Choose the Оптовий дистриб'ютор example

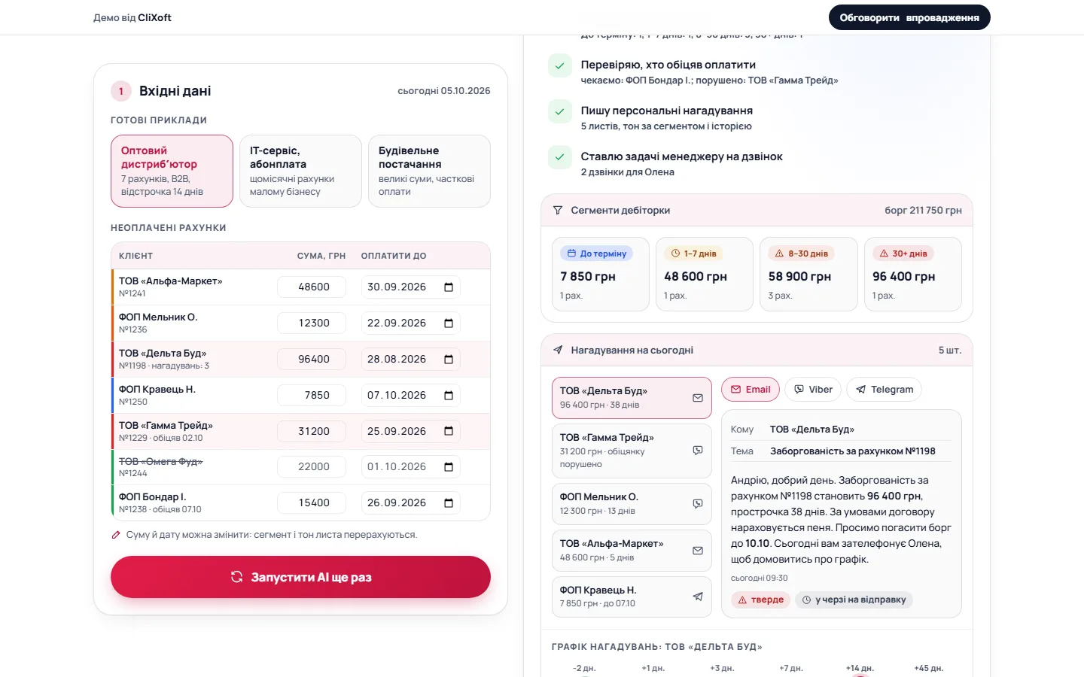[172, 172]
